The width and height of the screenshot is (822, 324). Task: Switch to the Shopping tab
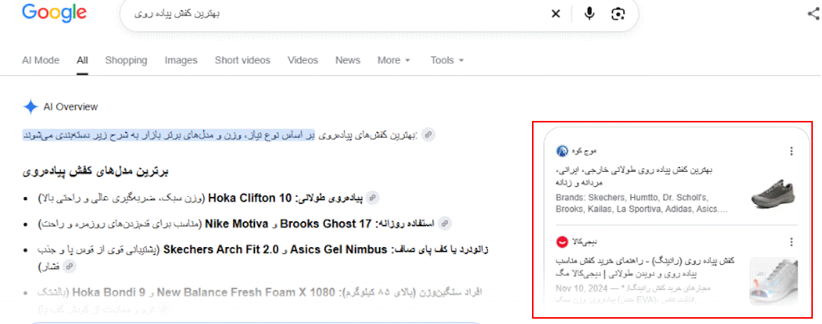(x=126, y=60)
